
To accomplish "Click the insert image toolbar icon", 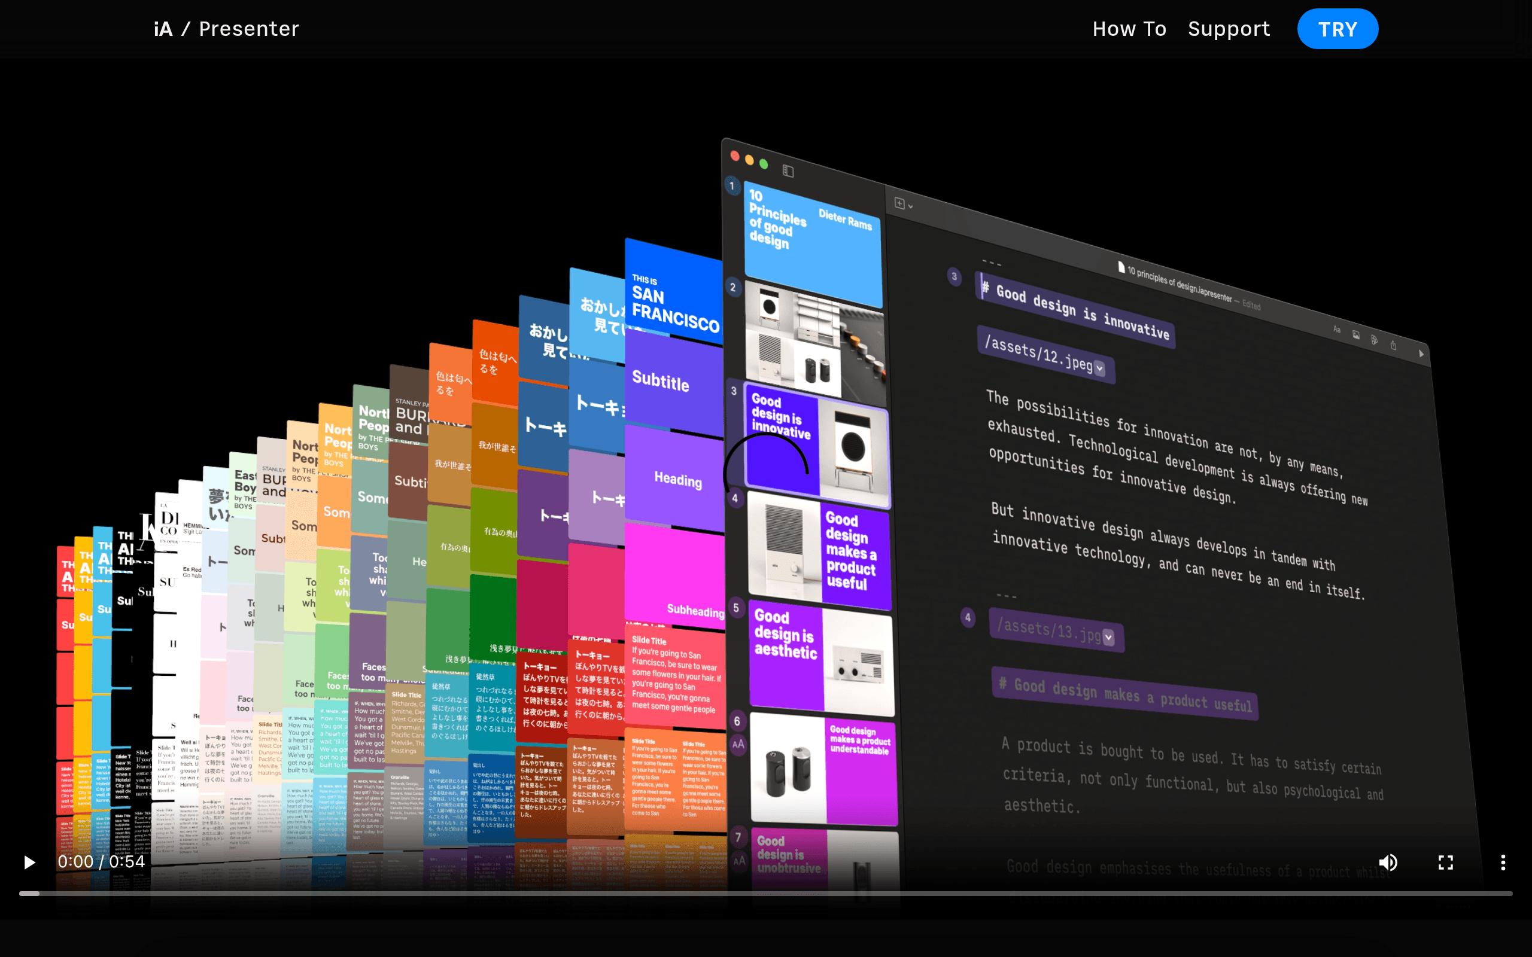I will [1355, 335].
